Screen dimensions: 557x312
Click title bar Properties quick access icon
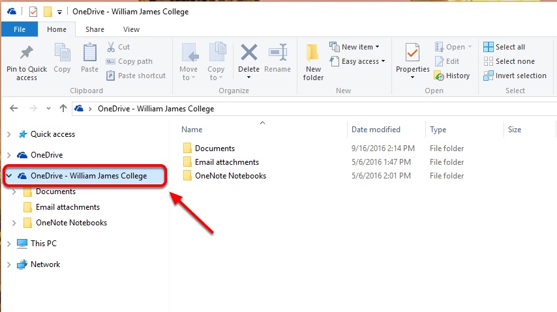(x=33, y=12)
